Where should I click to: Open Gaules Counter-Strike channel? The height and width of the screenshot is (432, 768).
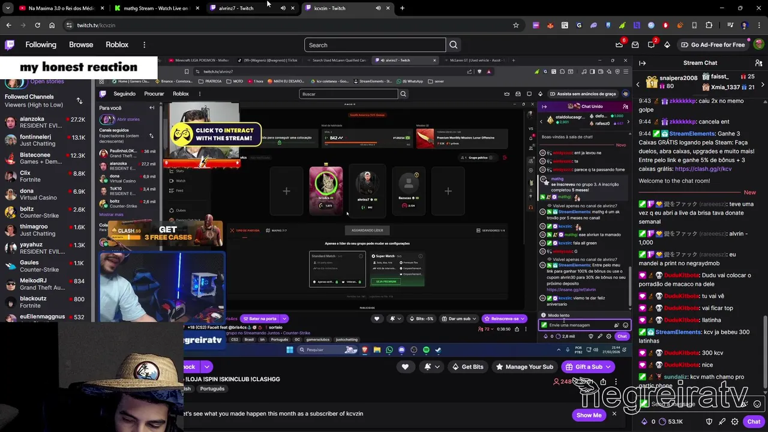[x=45, y=266]
